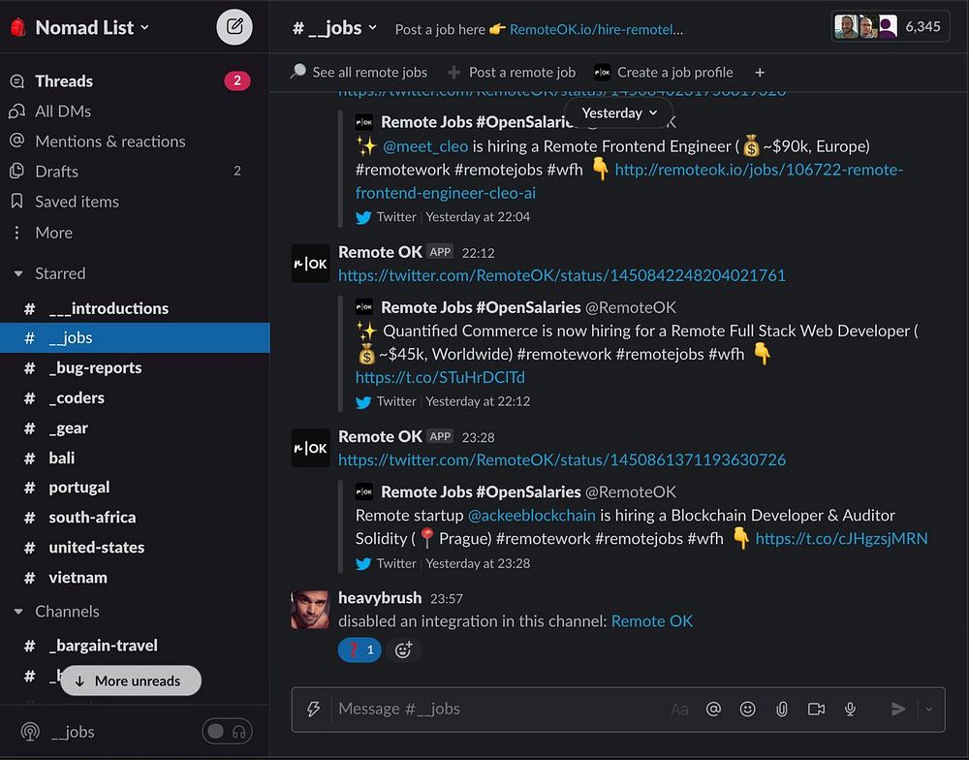
Task: Open the shortcuts lightning bolt icon
Action: pos(313,709)
